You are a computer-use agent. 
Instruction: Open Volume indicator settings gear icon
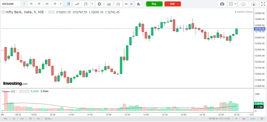(24, 92)
